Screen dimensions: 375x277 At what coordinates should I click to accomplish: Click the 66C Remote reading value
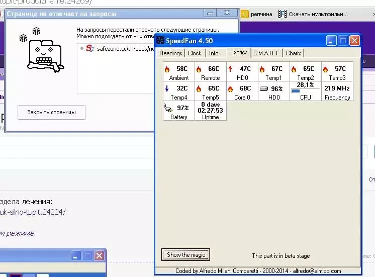pos(214,69)
